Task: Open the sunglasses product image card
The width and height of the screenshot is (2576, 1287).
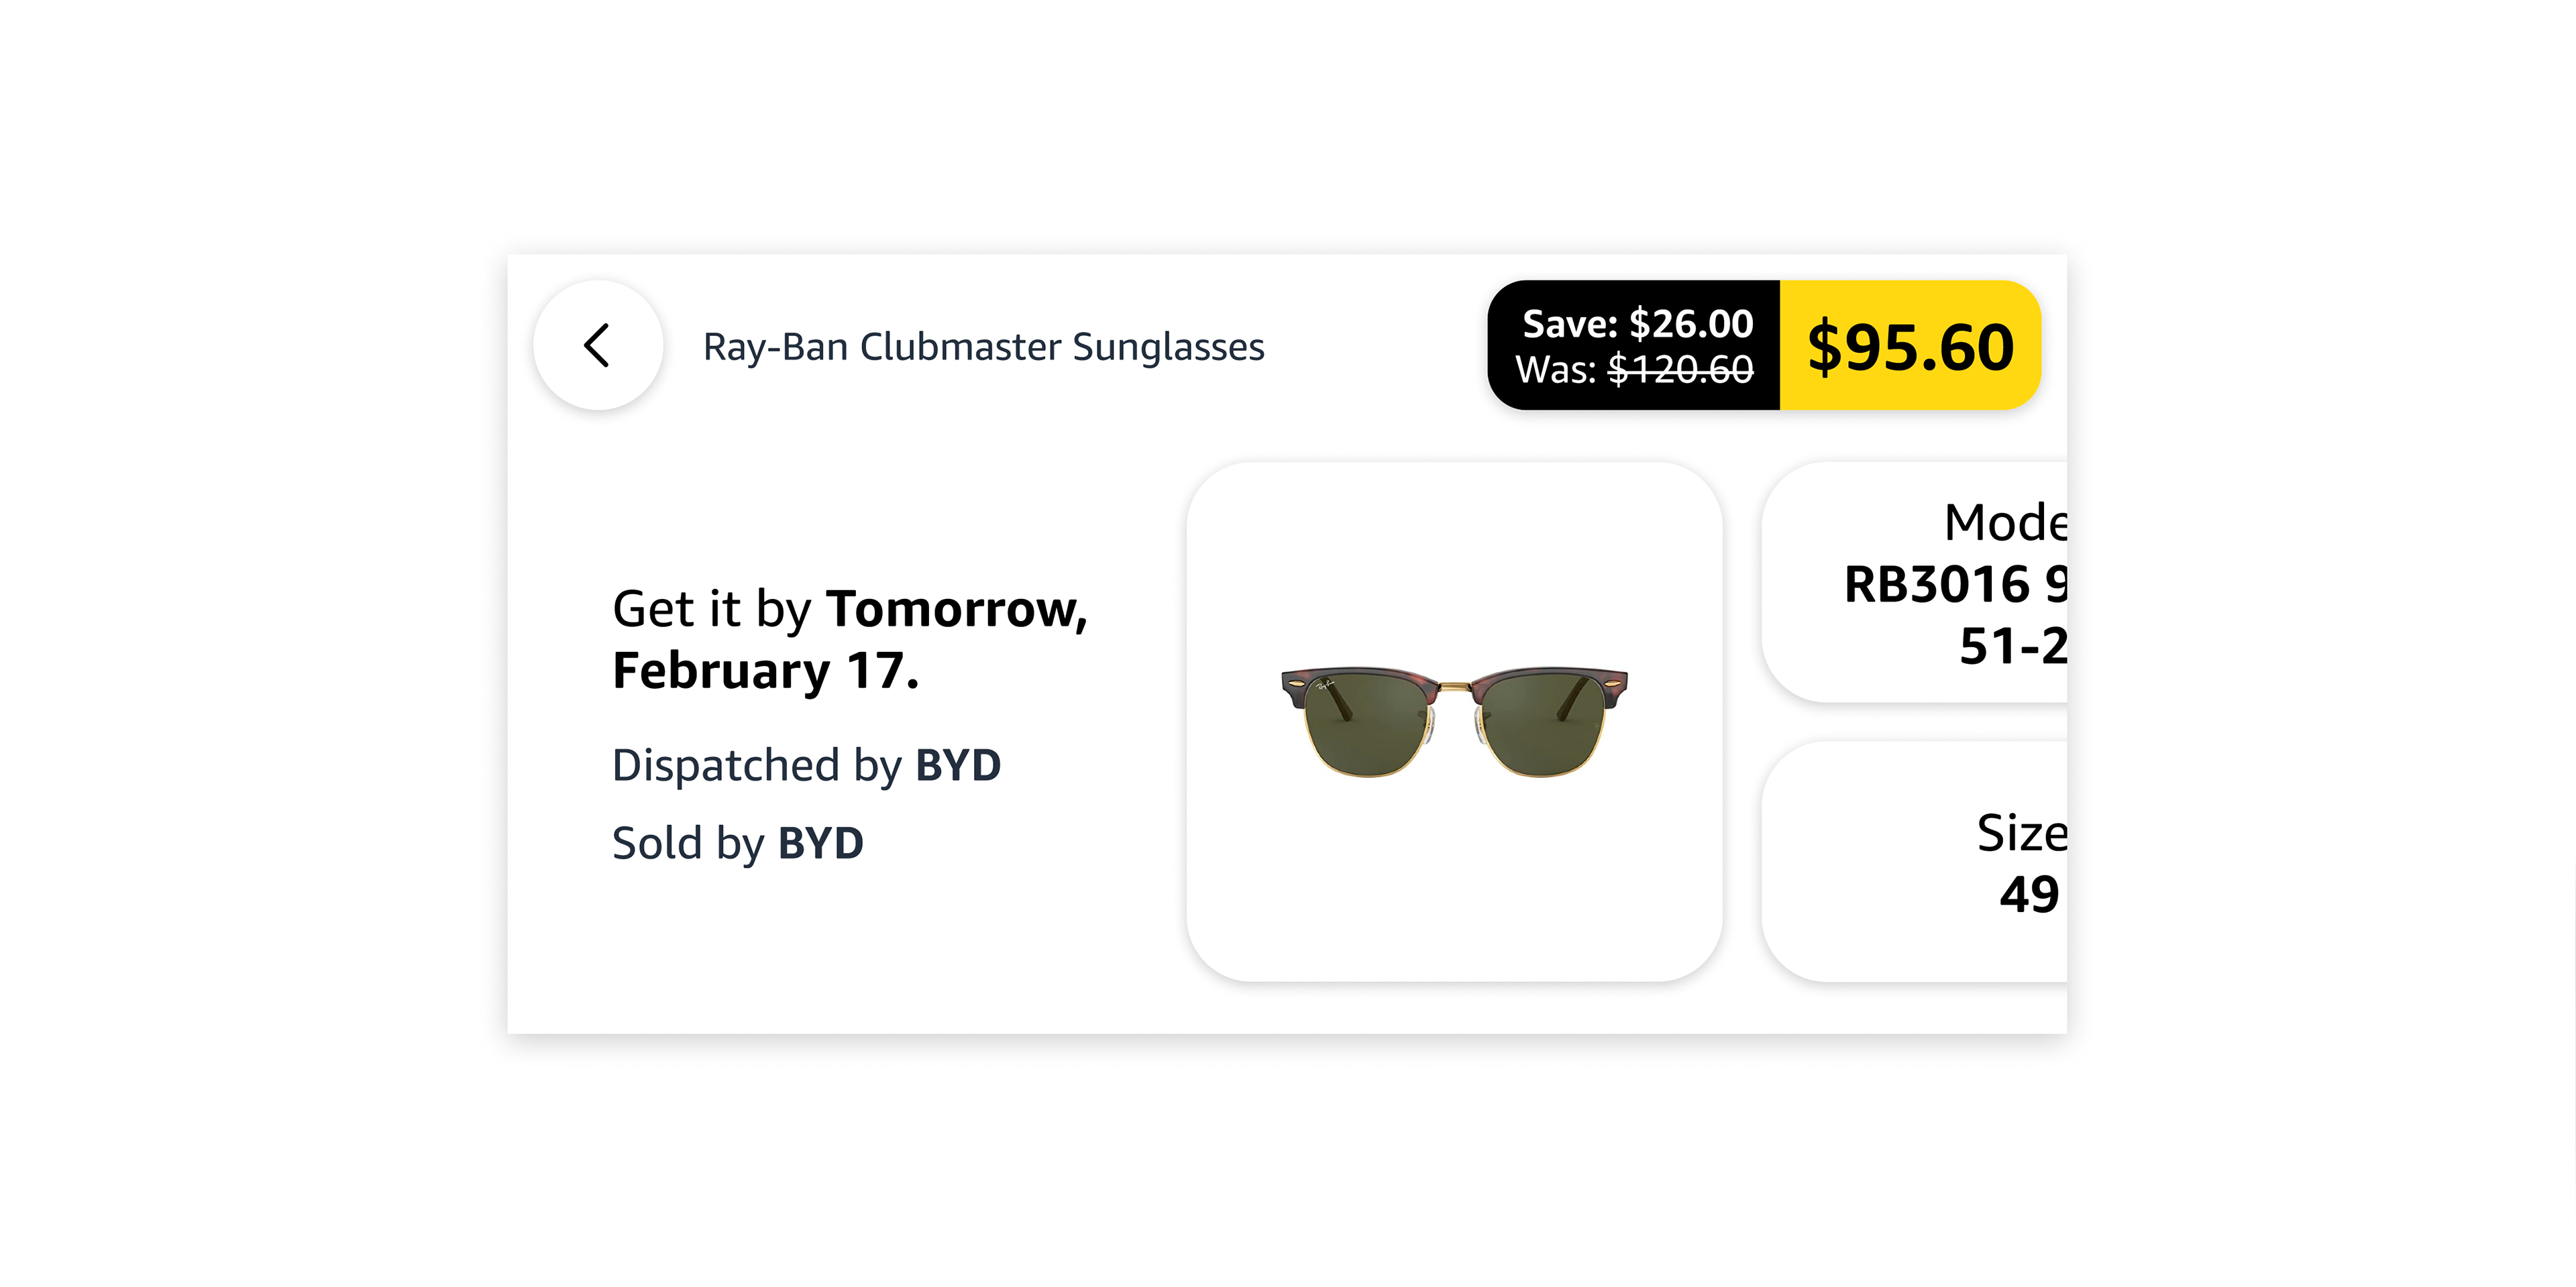Action: (1454, 721)
